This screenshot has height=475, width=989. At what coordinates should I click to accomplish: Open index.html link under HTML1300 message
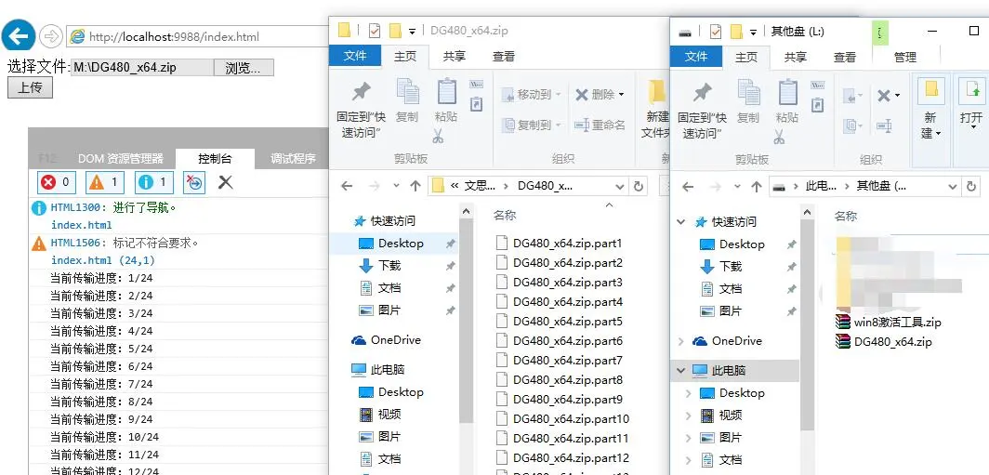pyautogui.click(x=82, y=225)
